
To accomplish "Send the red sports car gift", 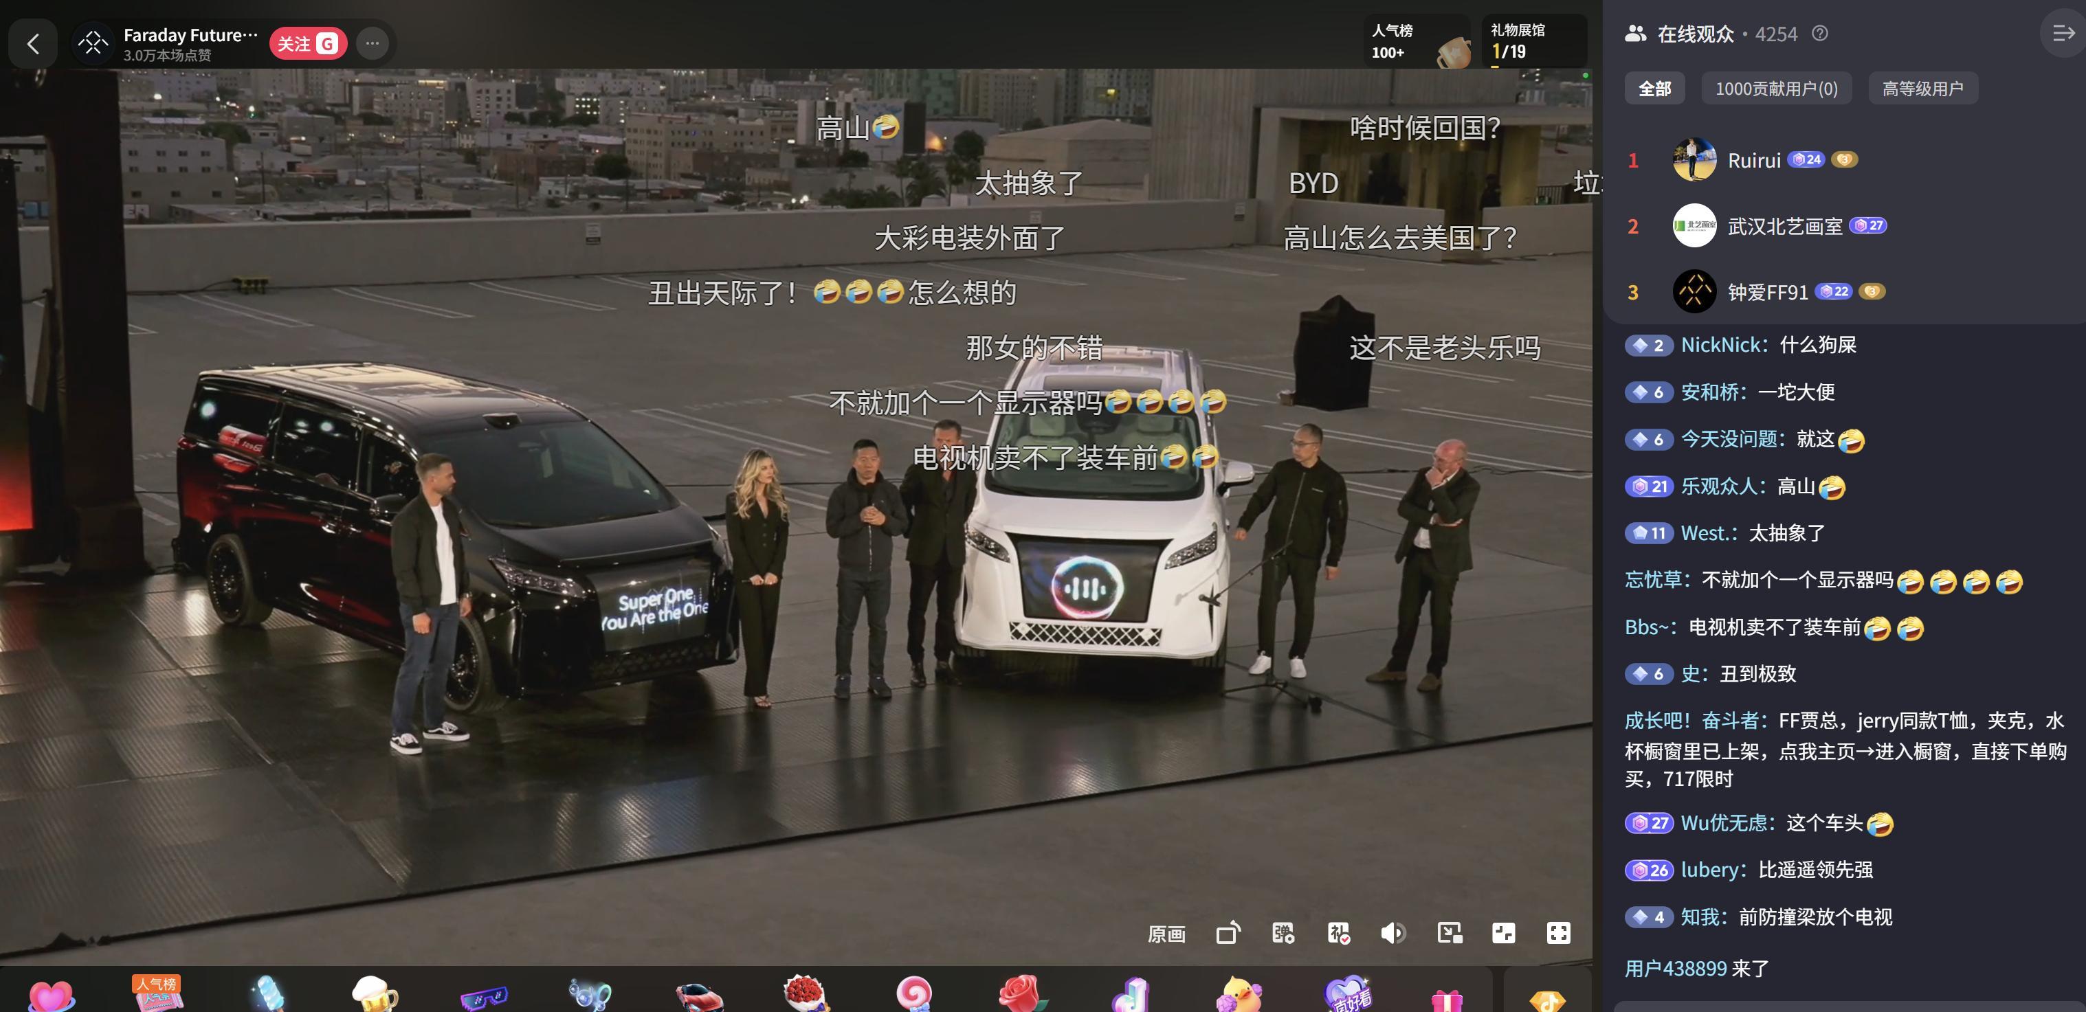I will point(698,998).
